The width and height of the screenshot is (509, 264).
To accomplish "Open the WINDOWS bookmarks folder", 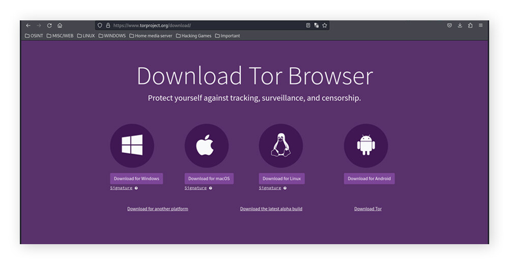I will (112, 36).
